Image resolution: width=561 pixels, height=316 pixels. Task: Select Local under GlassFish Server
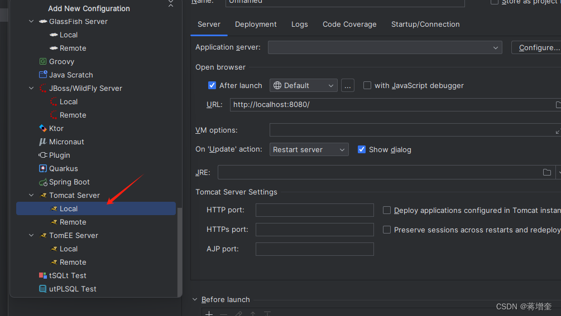(68, 35)
